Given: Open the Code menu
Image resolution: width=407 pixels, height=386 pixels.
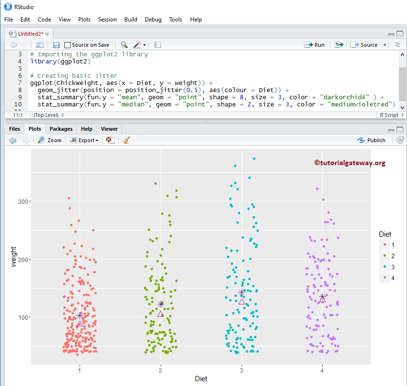Looking at the screenshot, I should tap(44, 20).
